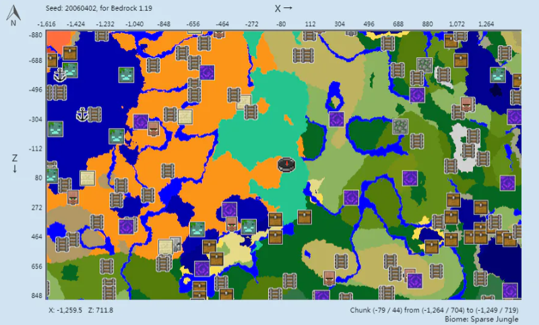This screenshot has width=539, height=325.
Task: Select shipwreck anchor overlapping the ocean monument
Action: tap(60, 75)
